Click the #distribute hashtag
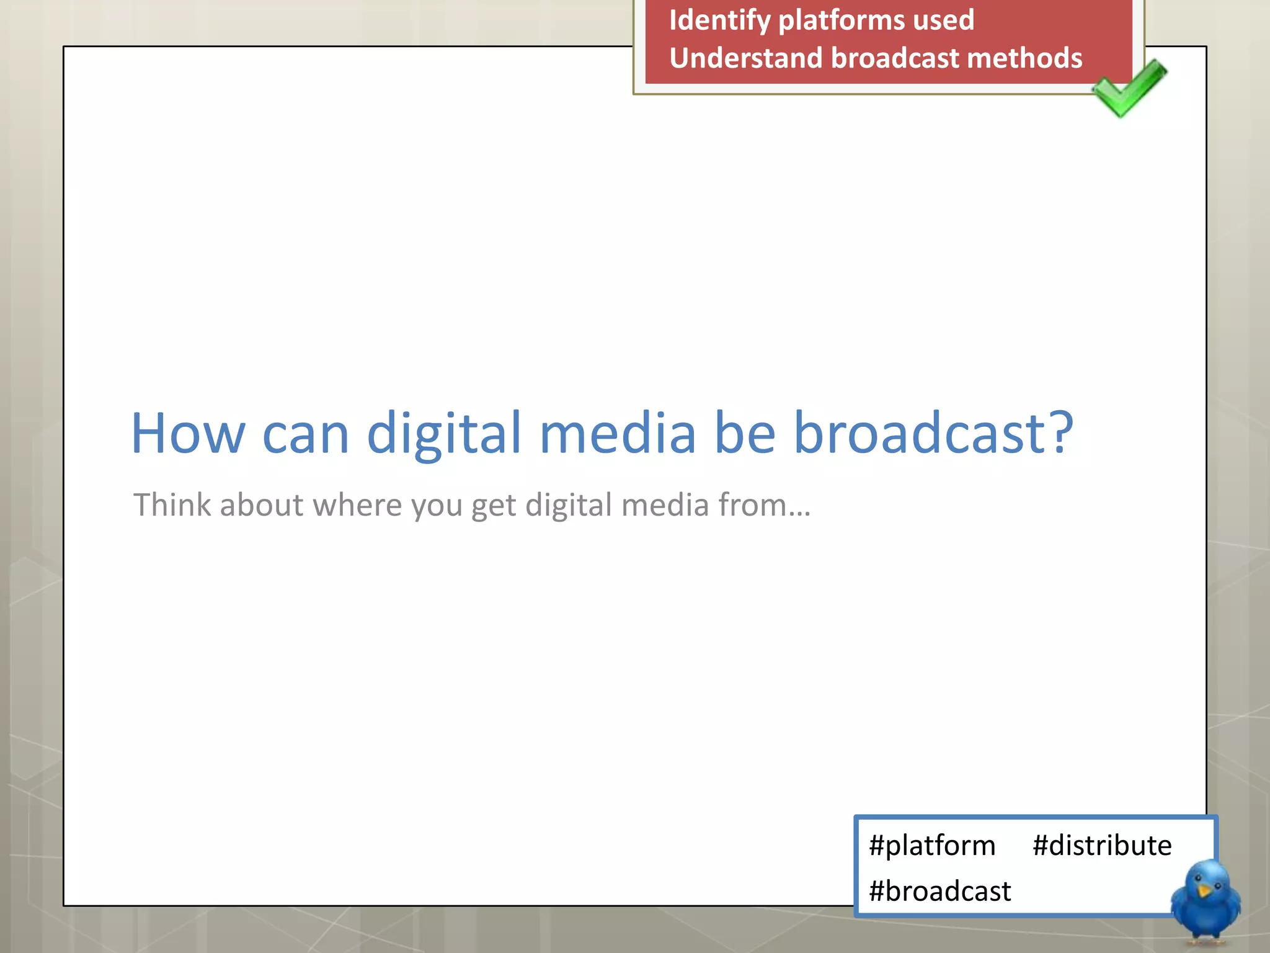The width and height of the screenshot is (1270, 953). (1102, 845)
